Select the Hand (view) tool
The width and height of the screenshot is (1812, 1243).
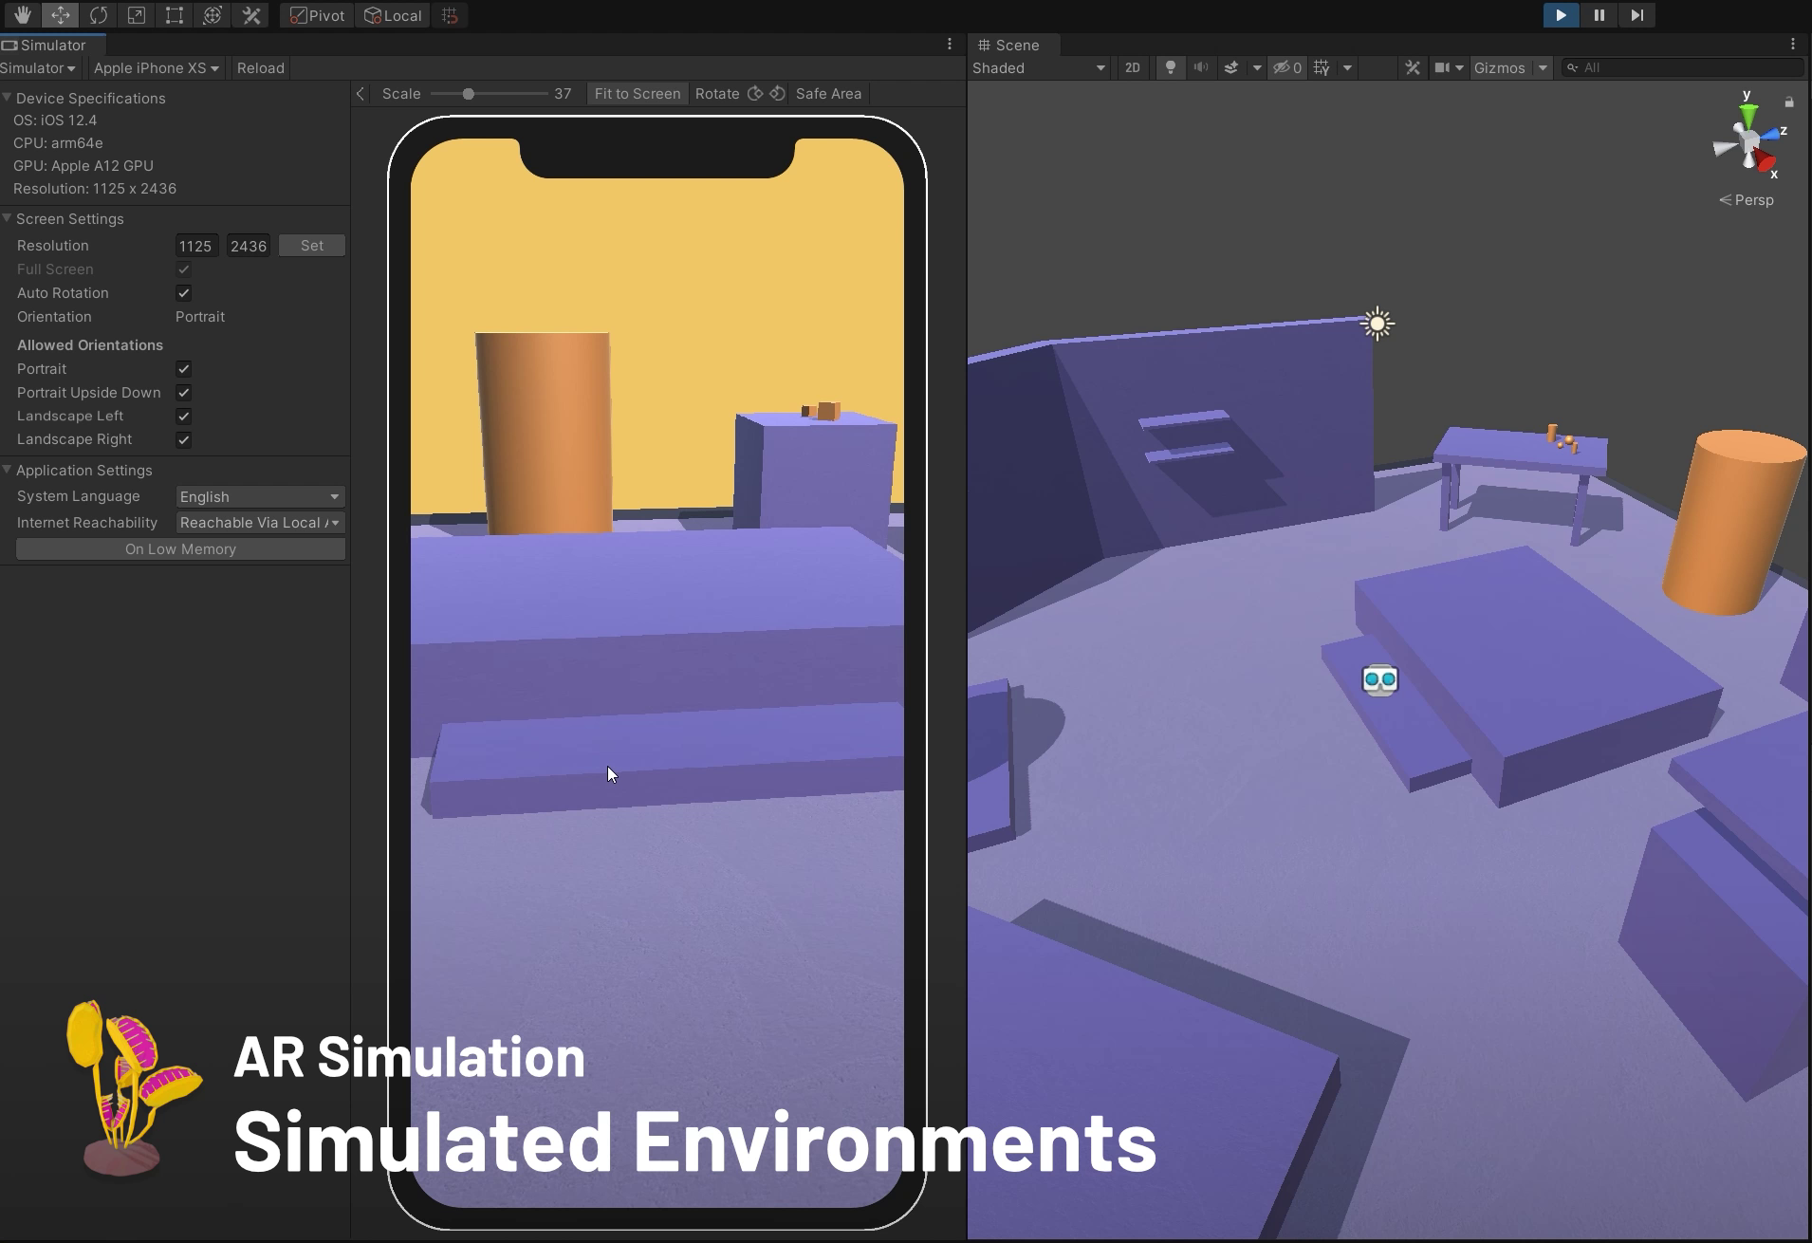(x=22, y=15)
